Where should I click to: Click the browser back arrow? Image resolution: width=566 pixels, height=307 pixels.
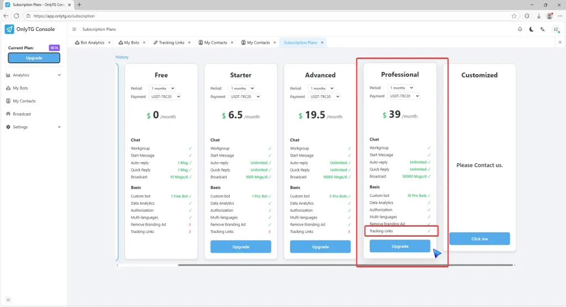point(6,16)
